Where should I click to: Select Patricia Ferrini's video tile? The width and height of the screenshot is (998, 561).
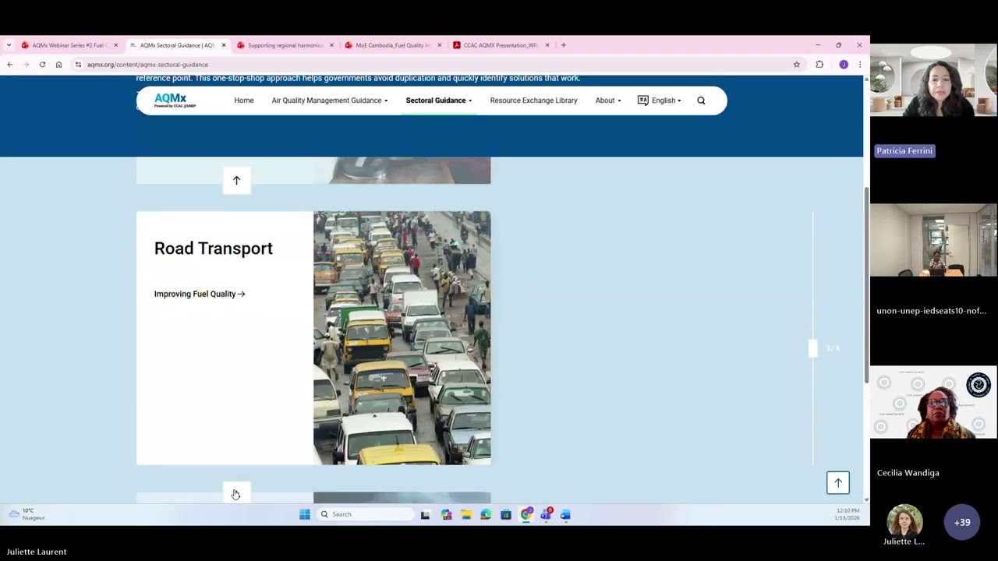point(933,80)
